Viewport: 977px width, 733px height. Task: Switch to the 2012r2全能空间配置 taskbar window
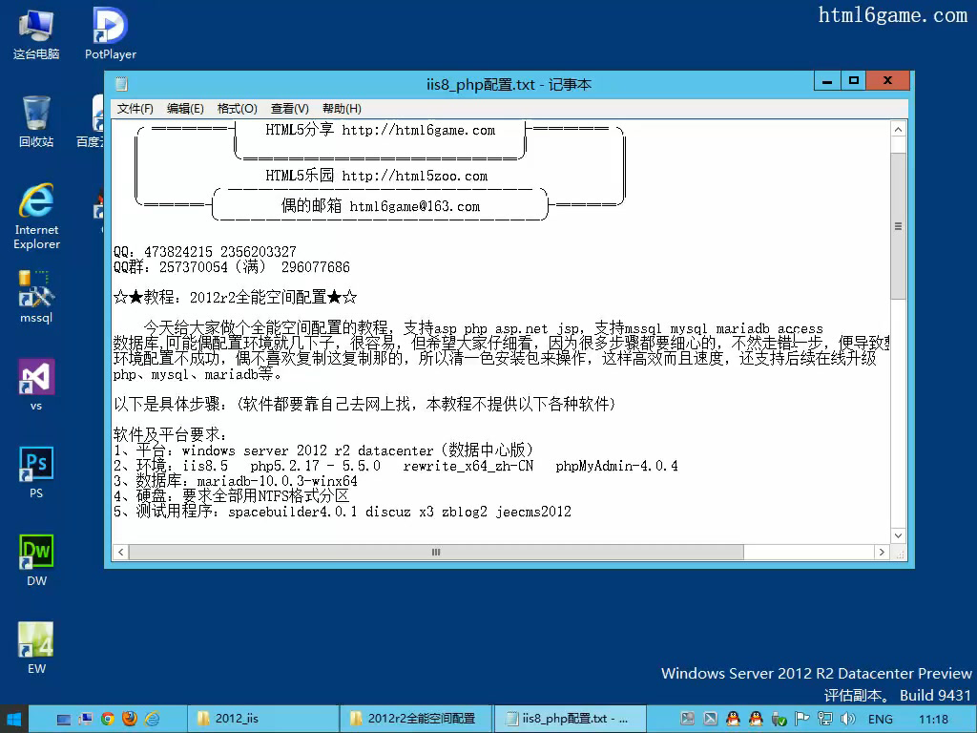pyautogui.click(x=416, y=719)
